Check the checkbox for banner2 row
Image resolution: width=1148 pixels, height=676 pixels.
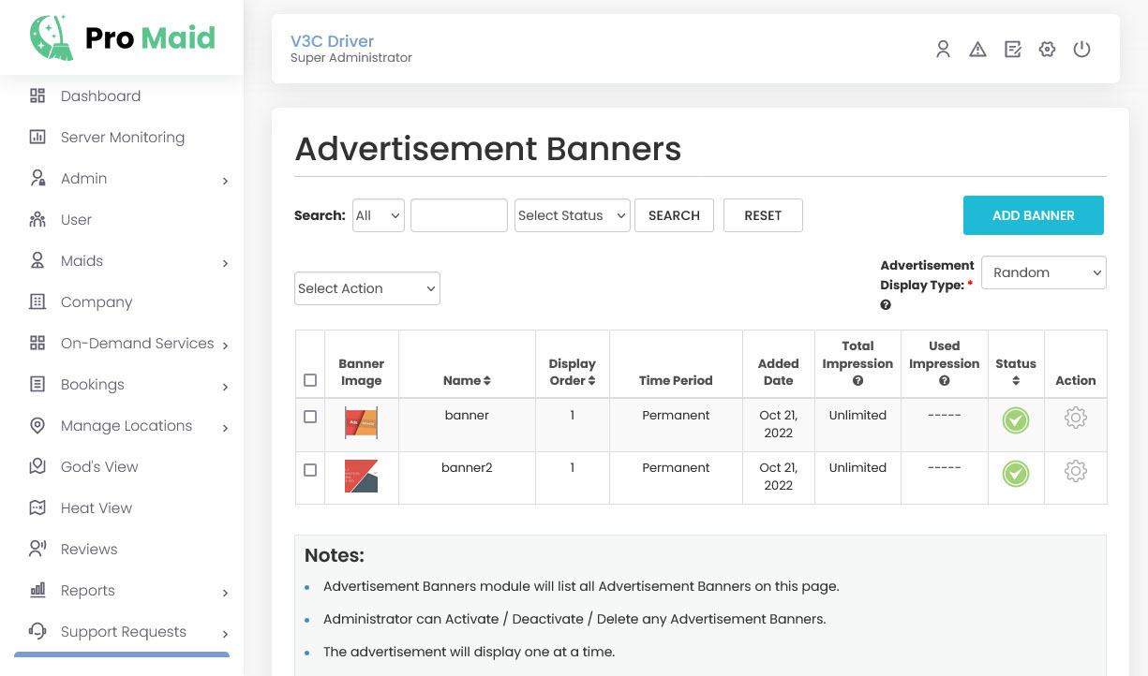click(x=310, y=470)
